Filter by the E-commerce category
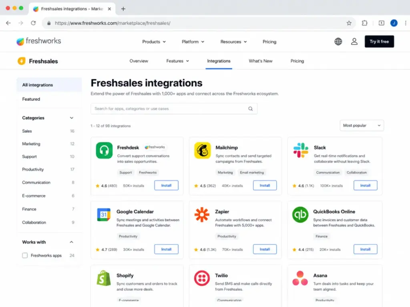The height and width of the screenshot is (307, 410). 48,196
